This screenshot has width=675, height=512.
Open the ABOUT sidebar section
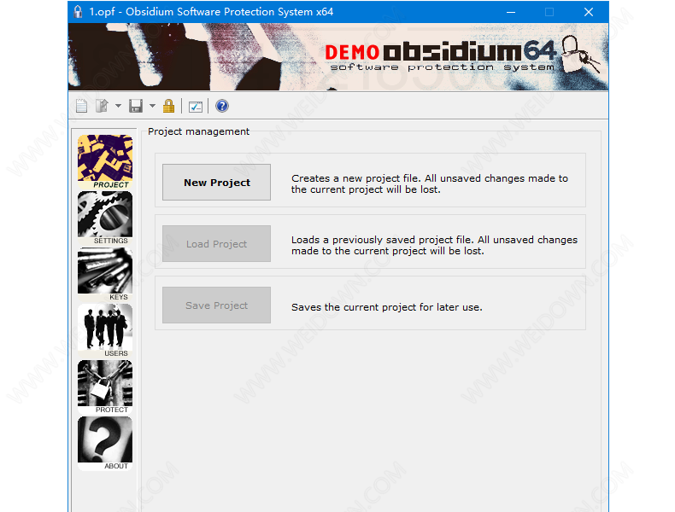[105, 444]
